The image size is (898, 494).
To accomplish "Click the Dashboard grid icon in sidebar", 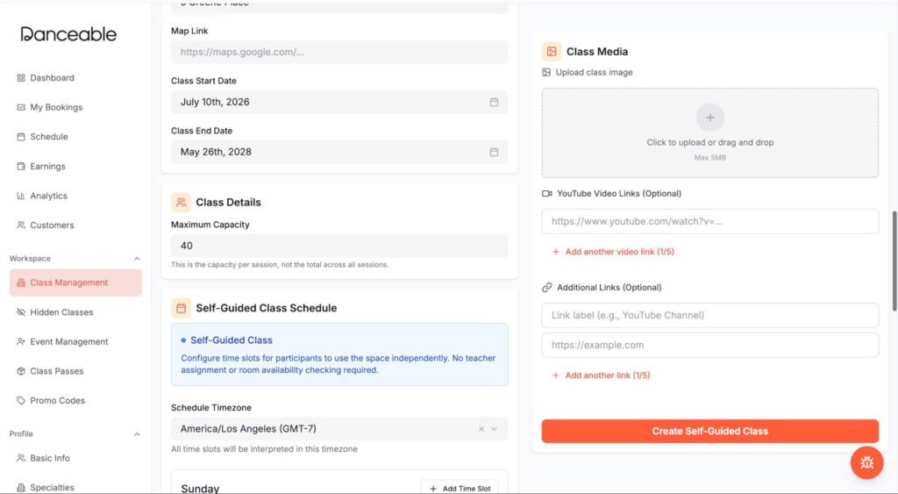I will click(x=21, y=78).
